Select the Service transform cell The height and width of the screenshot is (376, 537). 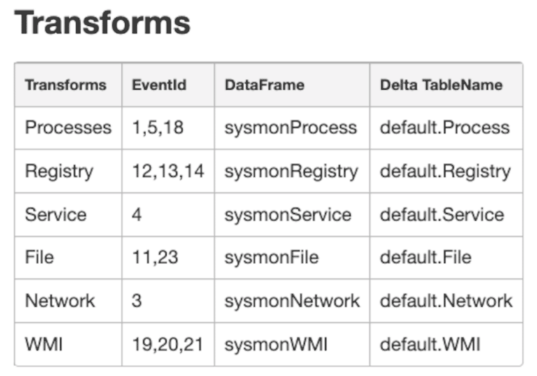coord(55,215)
